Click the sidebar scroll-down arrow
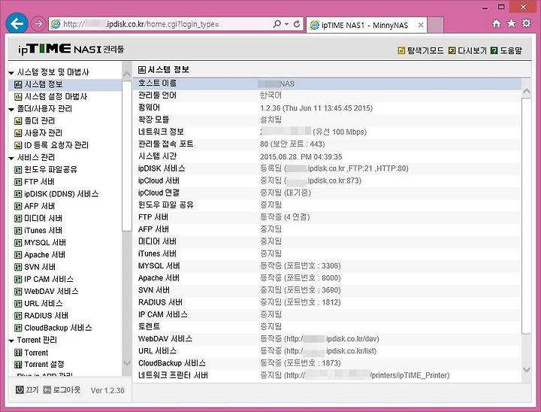541x412 pixels. pos(127,362)
